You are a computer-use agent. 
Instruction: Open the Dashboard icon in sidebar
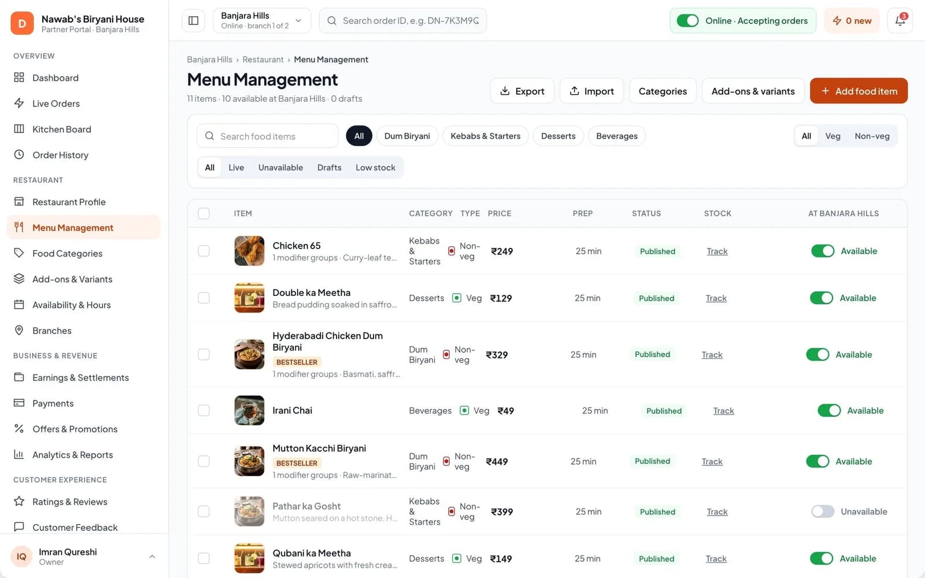pos(19,77)
